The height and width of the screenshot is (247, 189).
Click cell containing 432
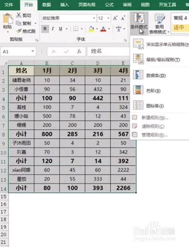point(98,89)
